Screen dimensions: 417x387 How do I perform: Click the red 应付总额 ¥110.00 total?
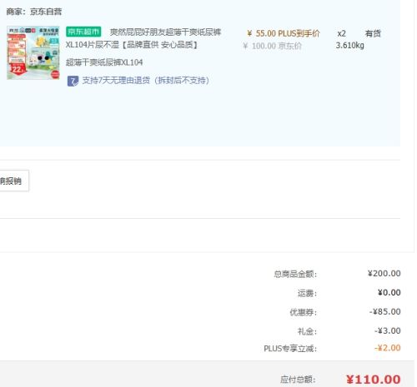click(x=374, y=380)
